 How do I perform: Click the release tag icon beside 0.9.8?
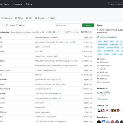(x=98, y=93)
